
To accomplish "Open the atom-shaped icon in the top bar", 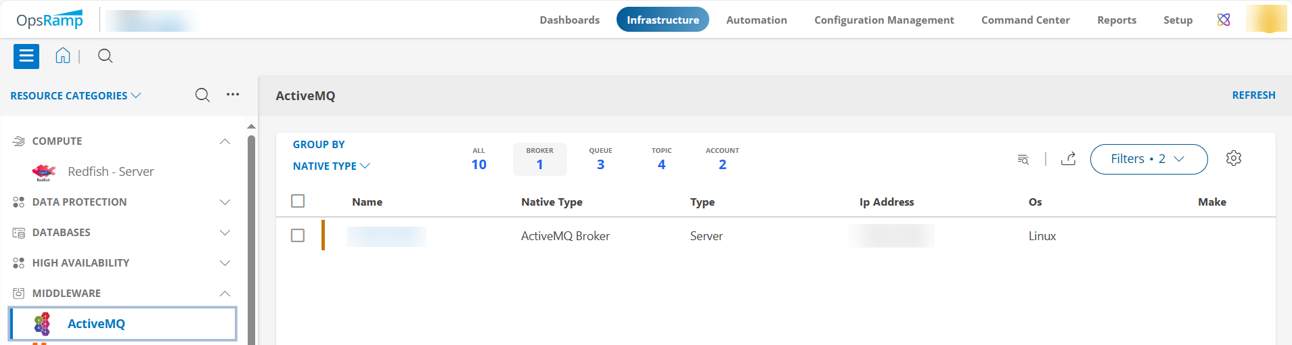I will tap(1224, 20).
